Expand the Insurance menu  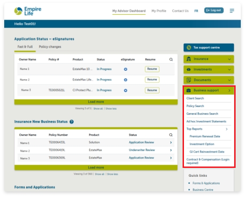(x=209, y=59)
